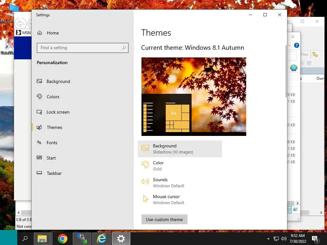Image resolution: width=327 pixels, height=245 pixels.
Task: Click the Settings gear taskbar icon
Action: pyautogui.click(x=121, y=238)
